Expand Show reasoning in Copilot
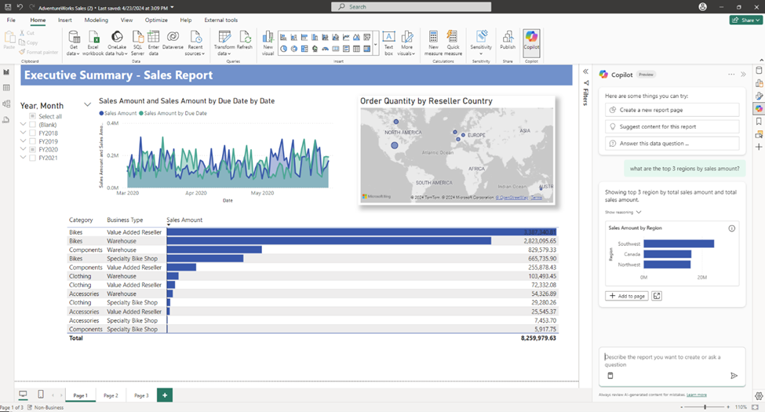 tap(622, 213)
